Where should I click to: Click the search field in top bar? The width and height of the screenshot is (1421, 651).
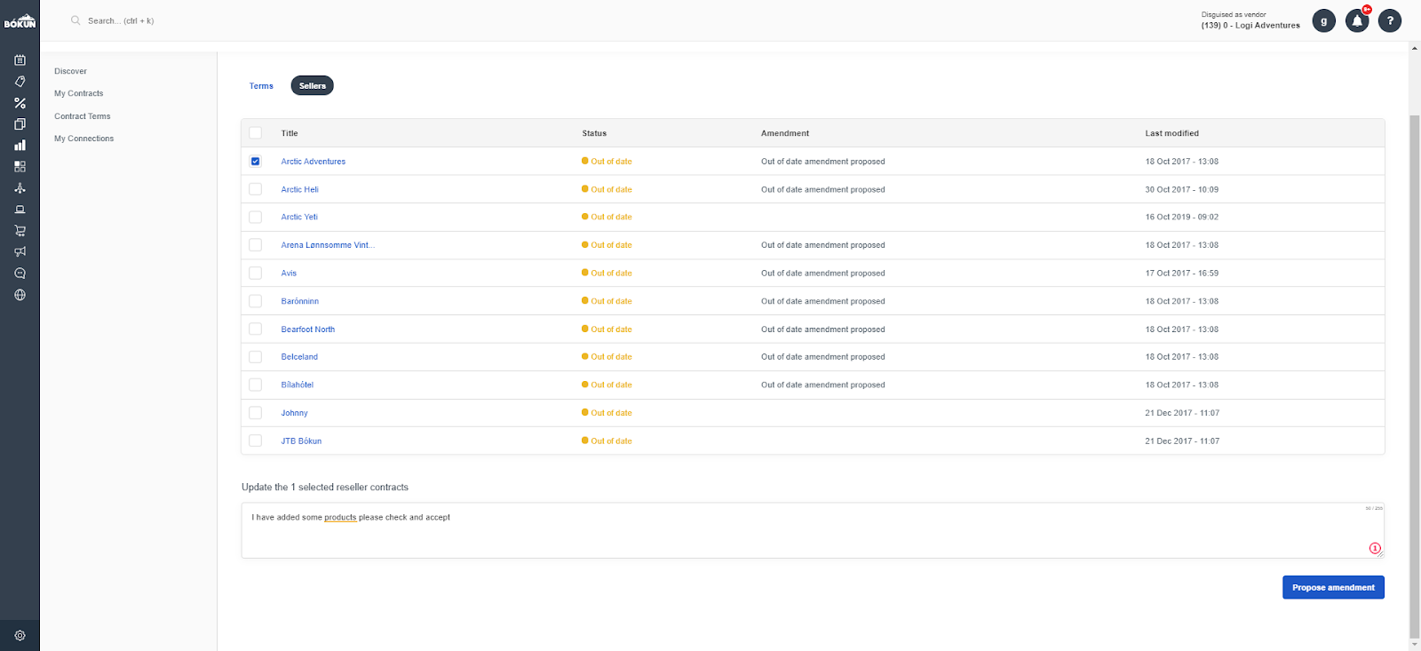tap(121, 20)
